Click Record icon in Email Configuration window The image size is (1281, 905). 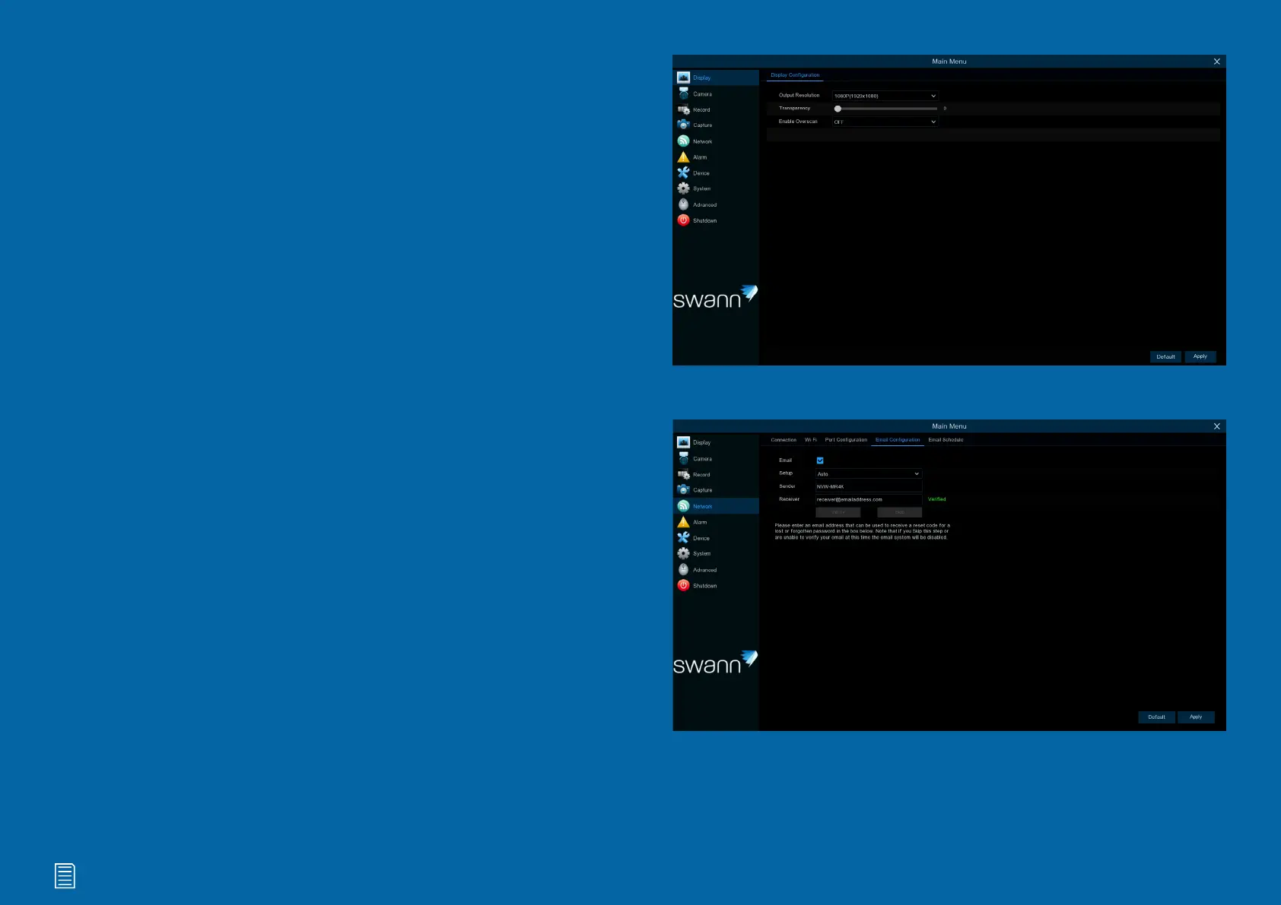pyautogui.click(x=683, y=474)
